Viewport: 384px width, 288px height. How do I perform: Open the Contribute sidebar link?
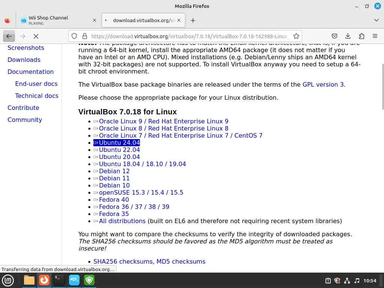point(23,108)
